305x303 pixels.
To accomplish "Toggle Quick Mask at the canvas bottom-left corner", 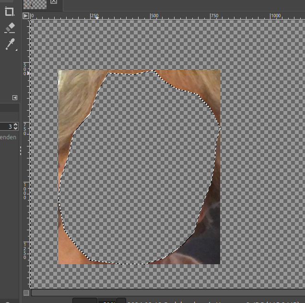I will pyautogui.click(x=26, y=293).
